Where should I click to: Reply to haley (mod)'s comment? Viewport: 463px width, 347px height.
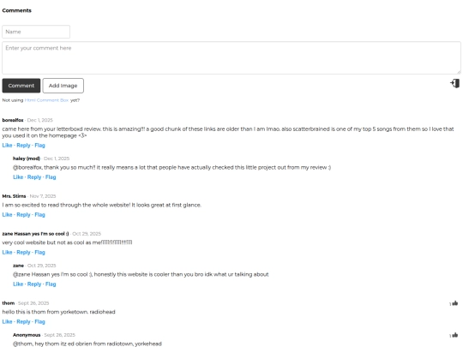(34, 177)
